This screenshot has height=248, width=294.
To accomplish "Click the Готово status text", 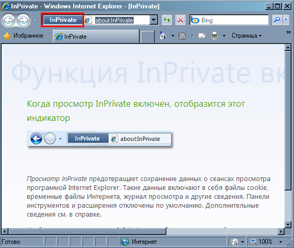I will point(11,242).
